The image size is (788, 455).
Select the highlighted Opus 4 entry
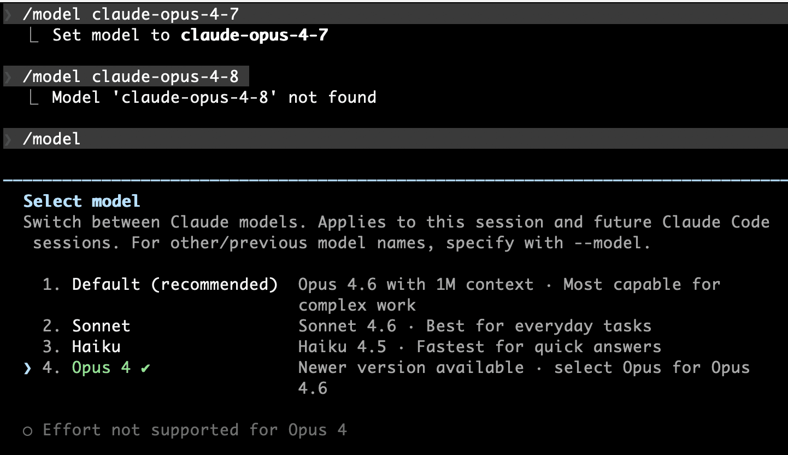[101, 367]
